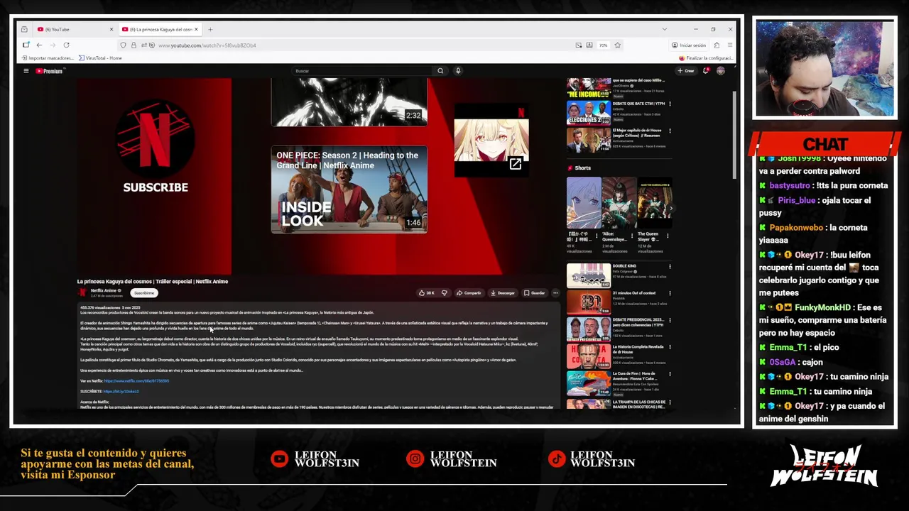This screenshot has width=909, height=511.
Task: Open The Queen Slayer short
Action: click(654, 203)
